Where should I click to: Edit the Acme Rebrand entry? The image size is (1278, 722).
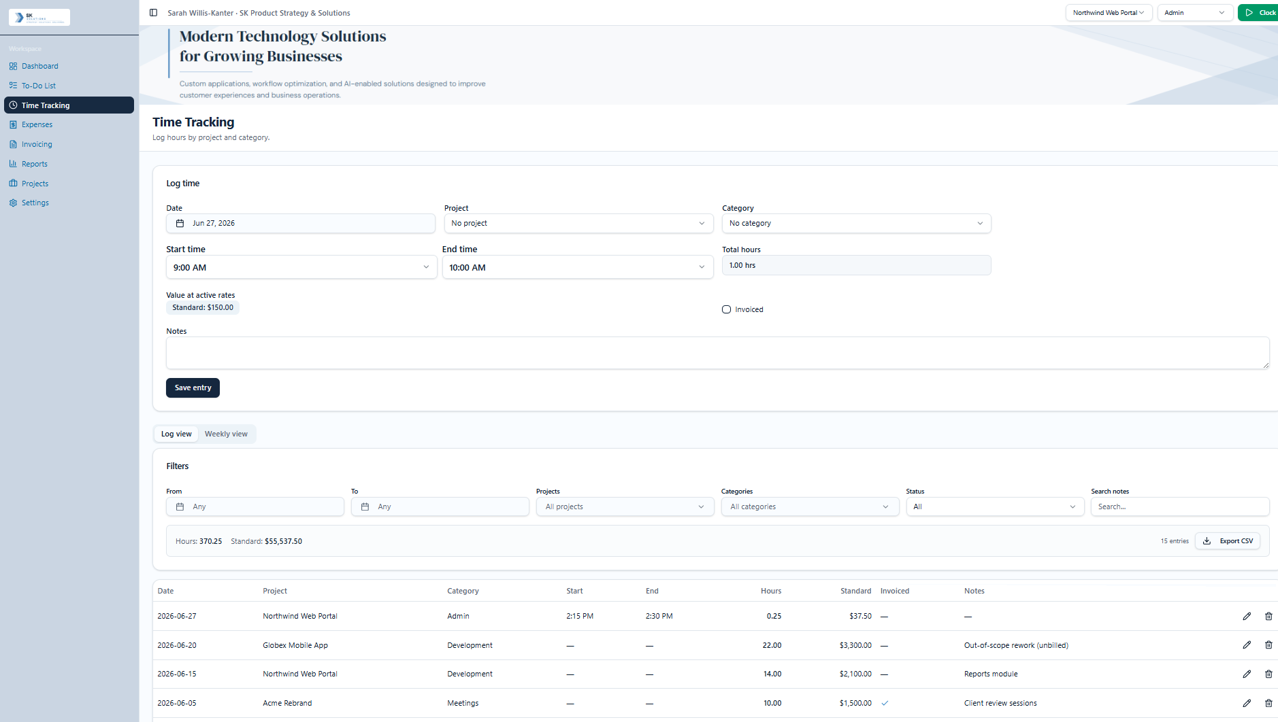(x=1247, y=703)
